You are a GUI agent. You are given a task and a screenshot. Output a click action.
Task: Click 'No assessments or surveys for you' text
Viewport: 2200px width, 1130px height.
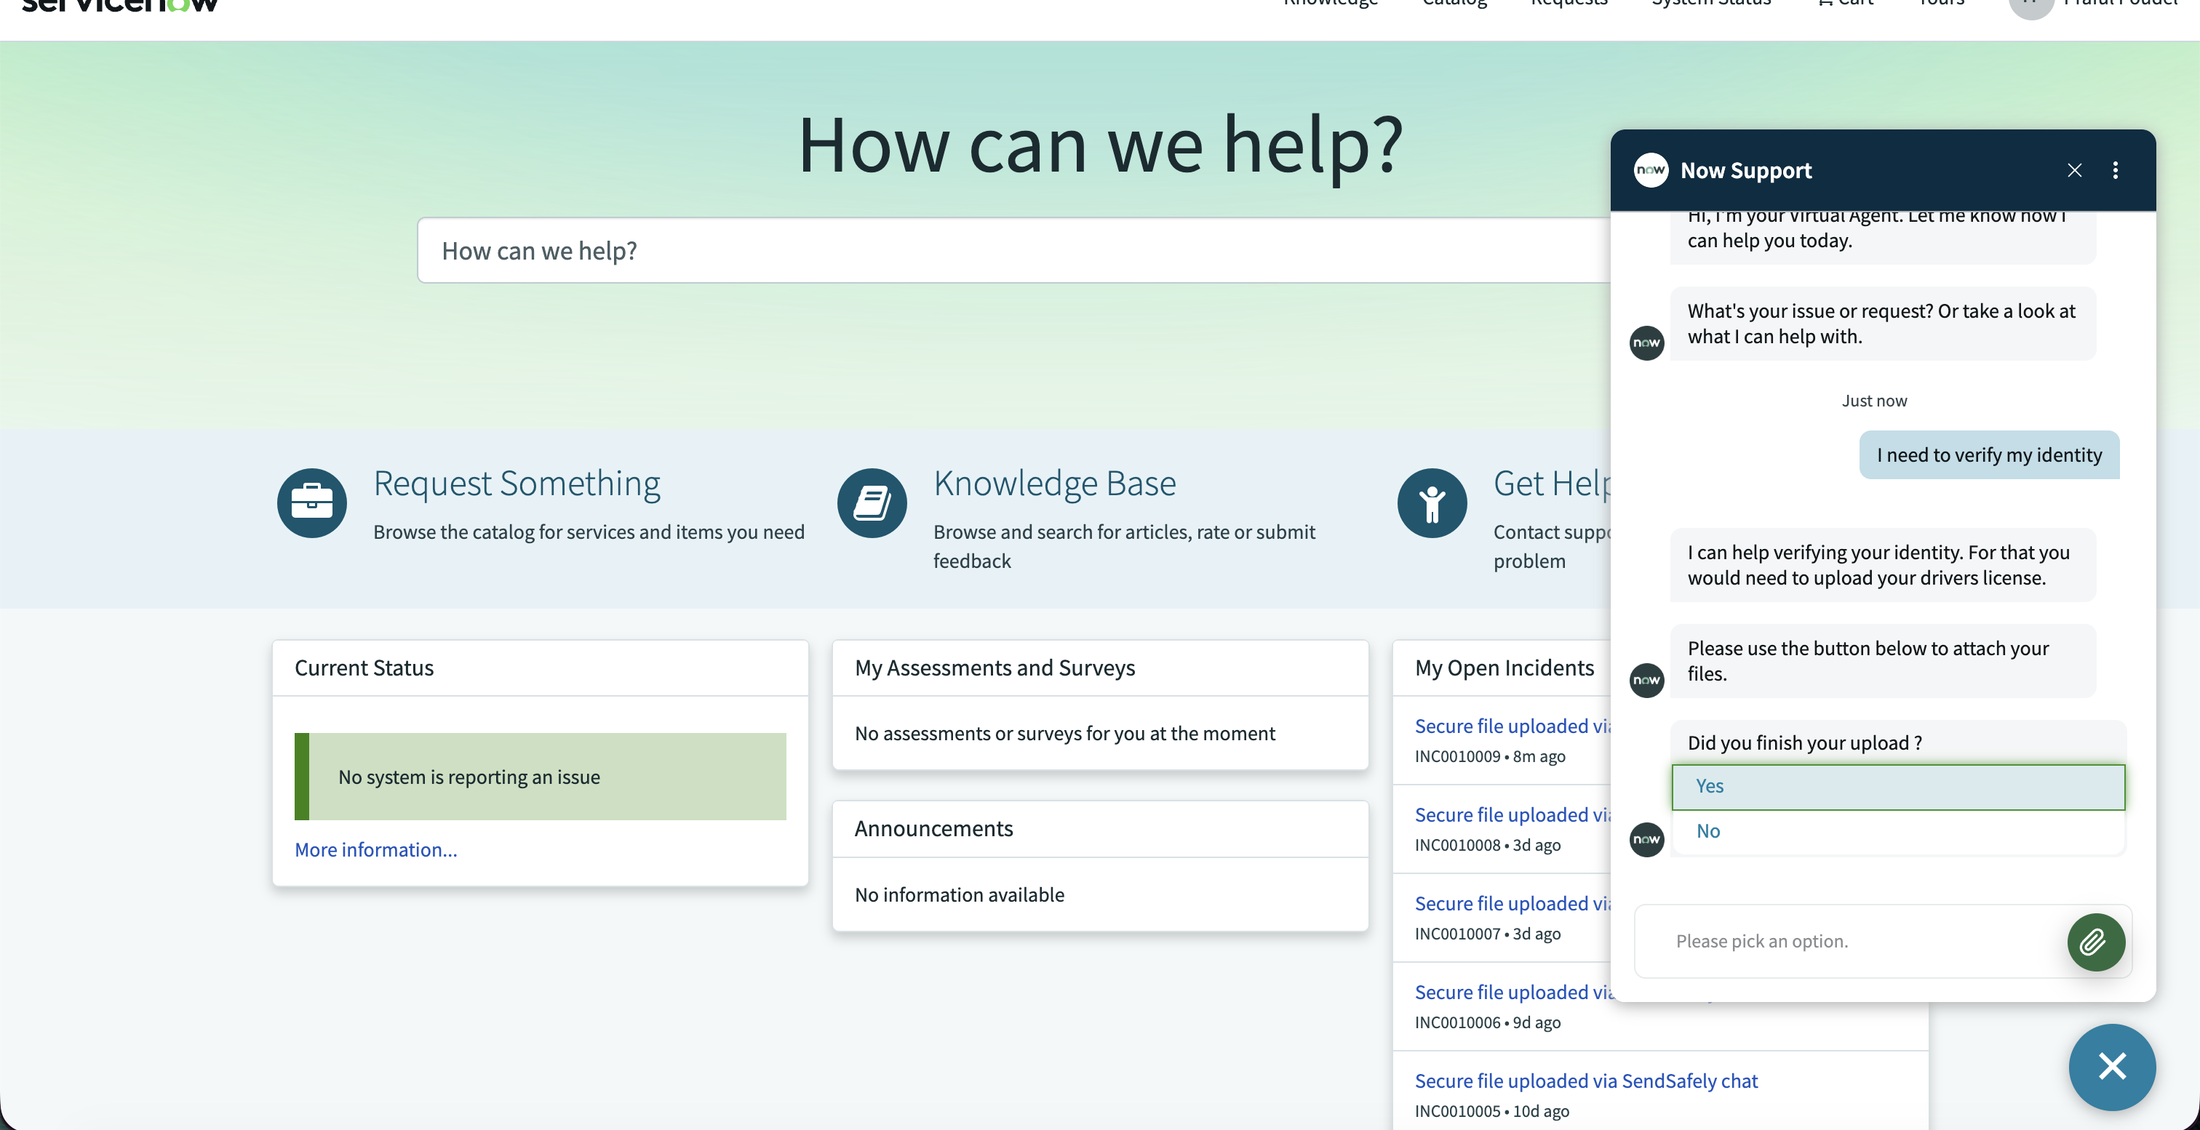[1065, 733]
